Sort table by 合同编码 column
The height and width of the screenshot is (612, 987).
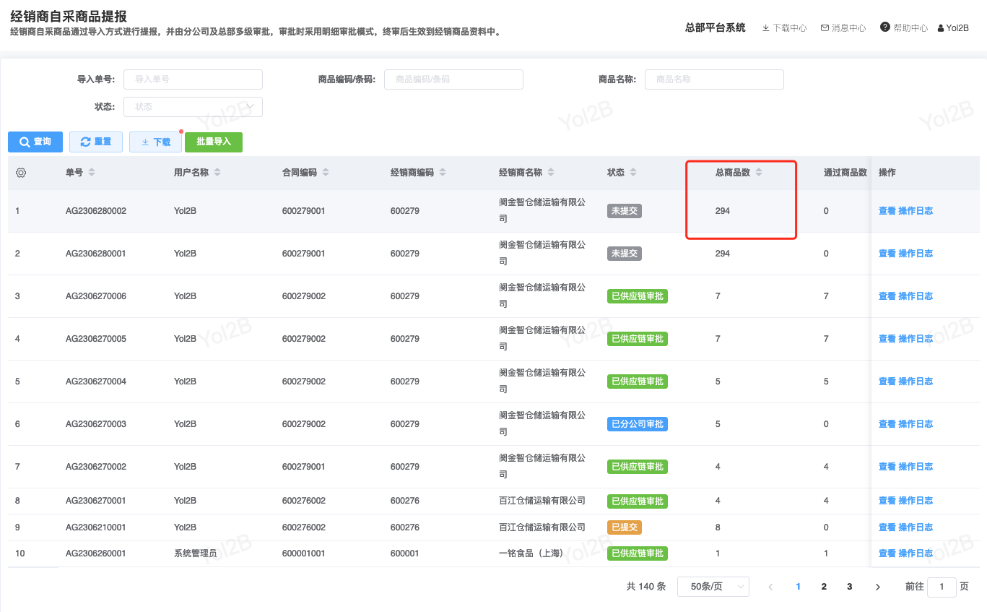[326, 173]
